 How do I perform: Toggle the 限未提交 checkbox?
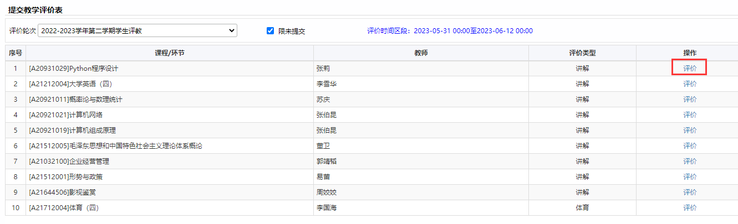click(x=271, y=31)
